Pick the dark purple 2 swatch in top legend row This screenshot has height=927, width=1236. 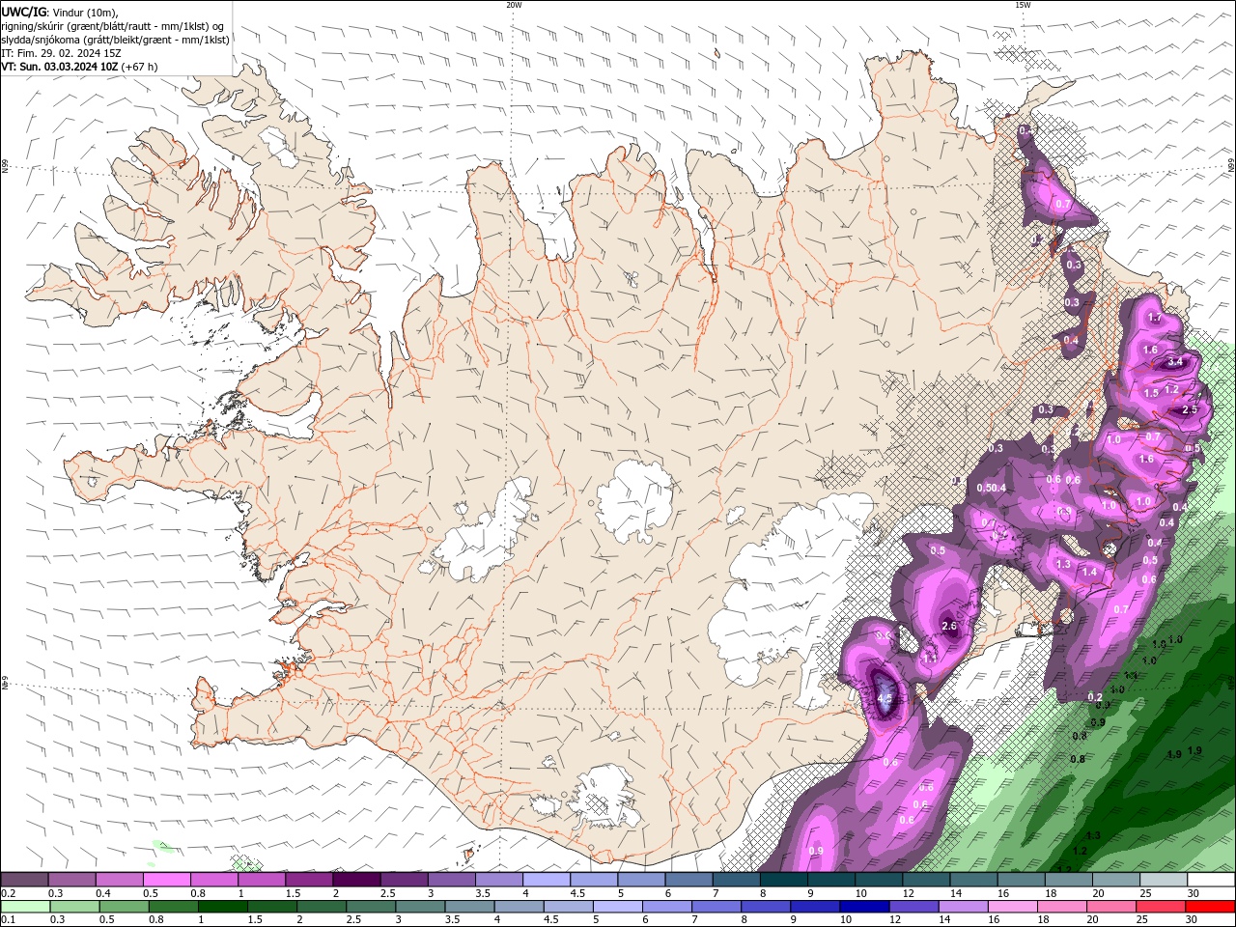[355, 880]
